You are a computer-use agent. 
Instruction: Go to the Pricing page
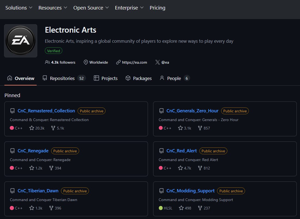[157, 8]
